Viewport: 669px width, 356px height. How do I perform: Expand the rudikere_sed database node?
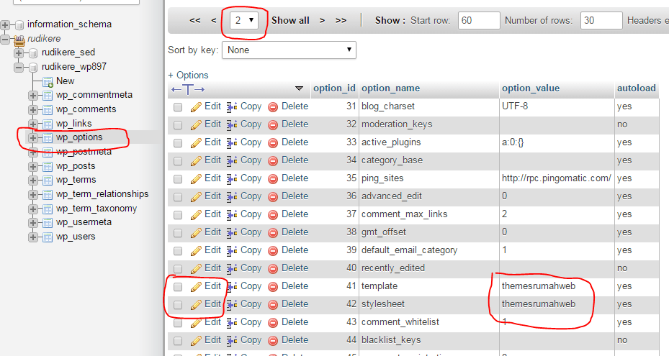pos(19,53)
